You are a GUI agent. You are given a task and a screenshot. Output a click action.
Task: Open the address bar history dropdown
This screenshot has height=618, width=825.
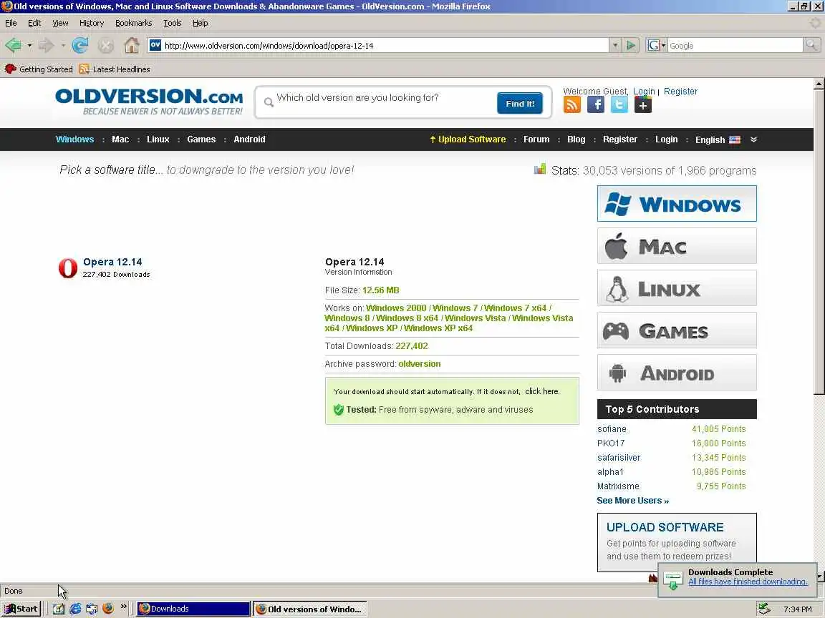point(615,45)
